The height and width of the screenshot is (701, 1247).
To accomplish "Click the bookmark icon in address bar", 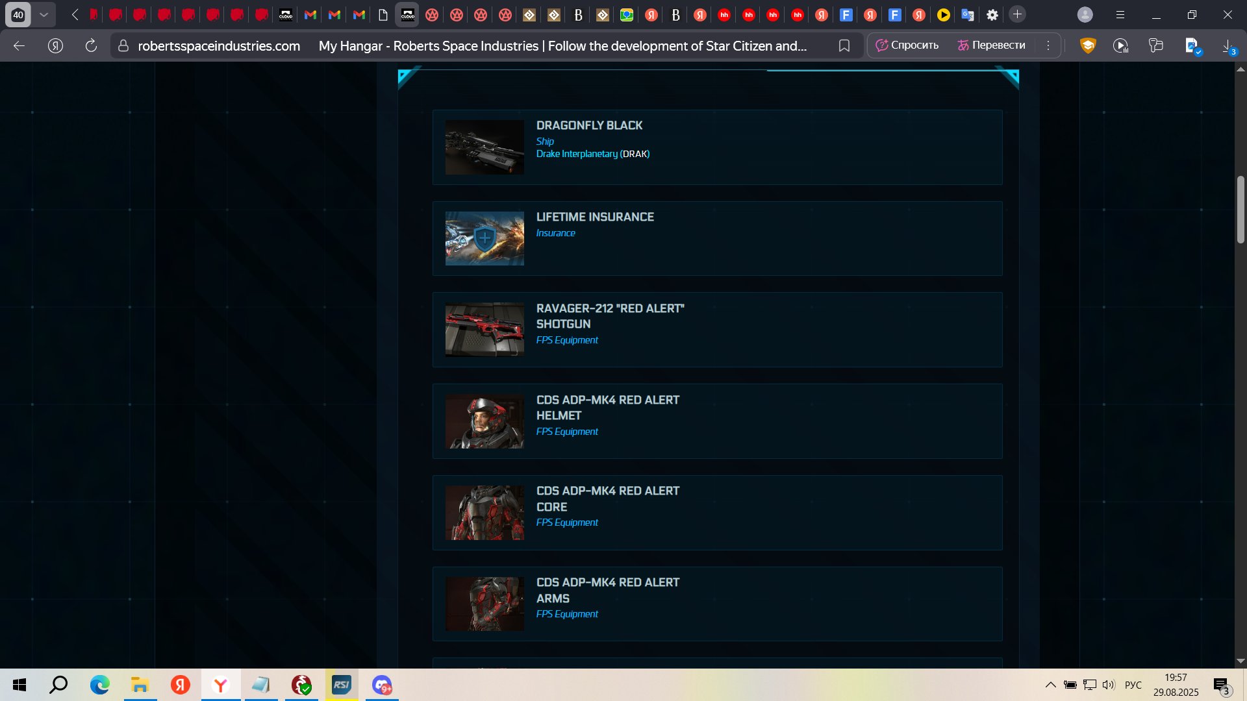I will point(844,45).
